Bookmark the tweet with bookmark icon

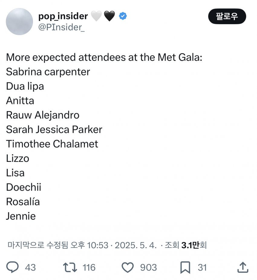coord(185,267)
